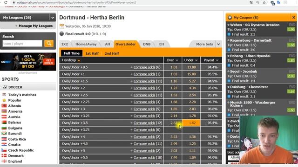Open browser zoom magnifier icon

[x=257, y=2]
